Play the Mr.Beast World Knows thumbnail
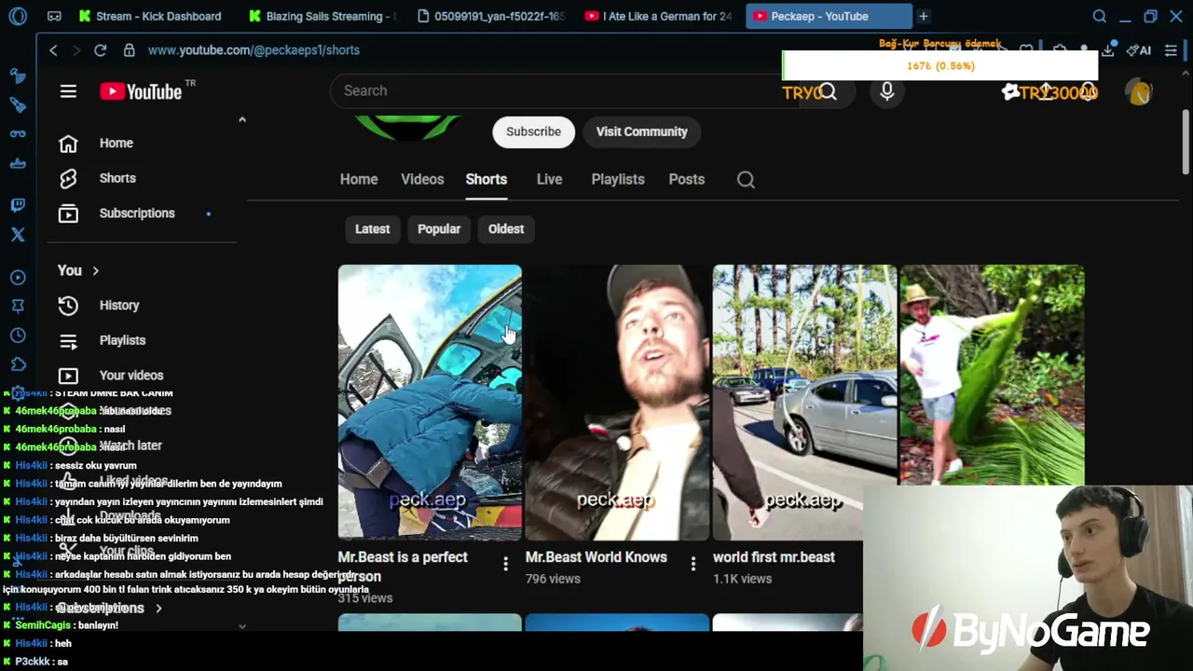Screen dimensions: 1193x671 coord(617,403)
